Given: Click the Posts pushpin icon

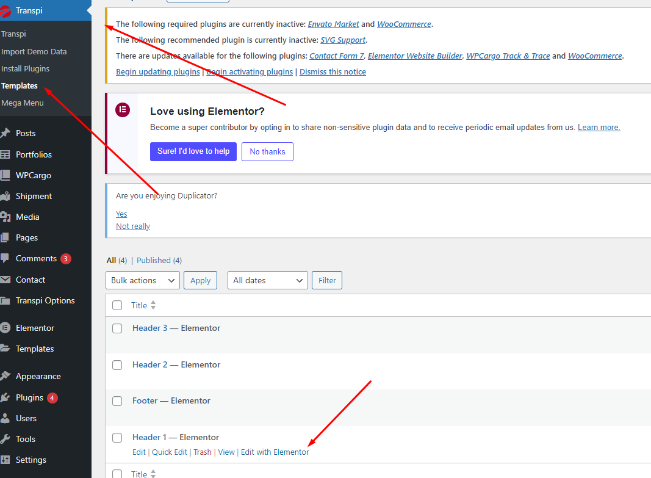Looking at the screenshot, I should click(x=5, y=133).
